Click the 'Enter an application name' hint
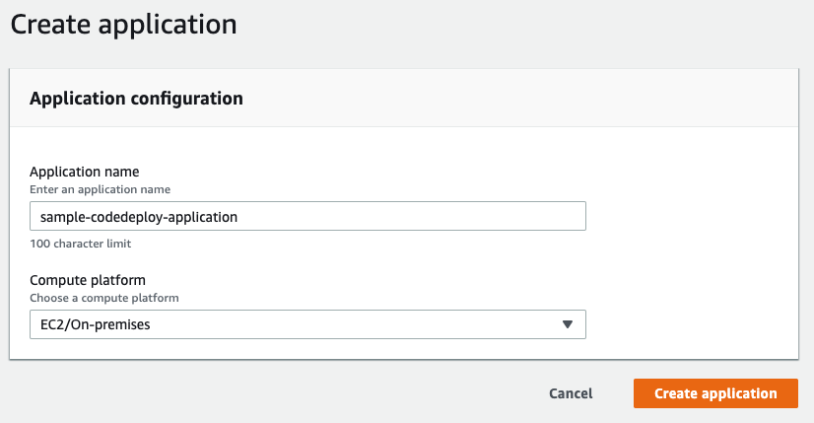 click(x=101, y=188)
